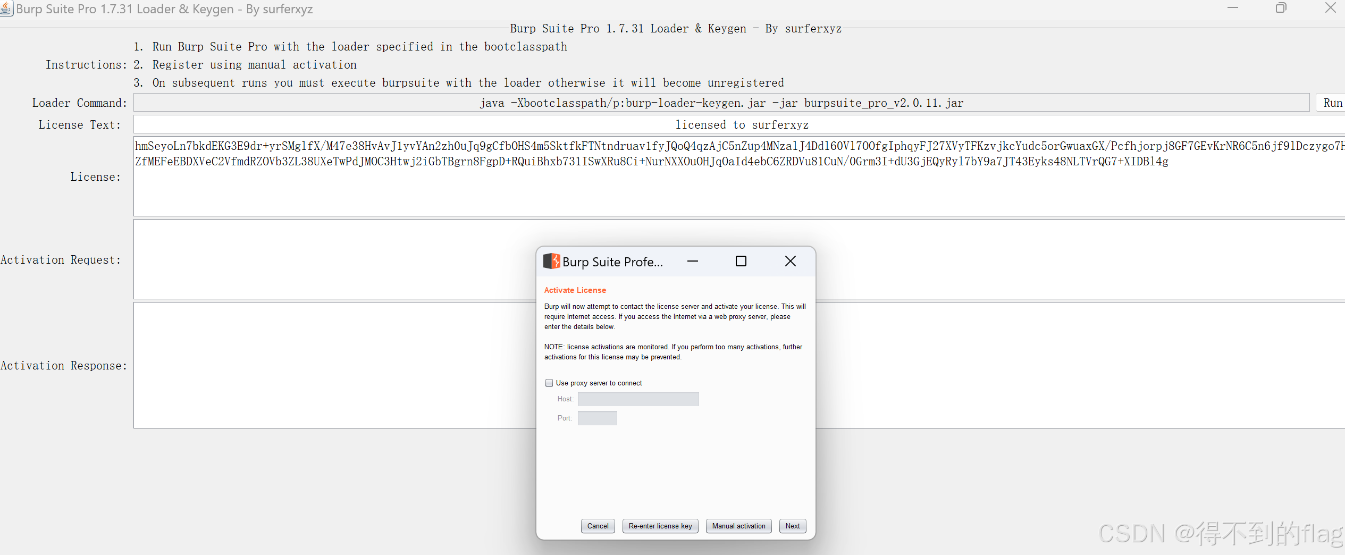Click the Loader Command text field
This screenshot has height=555, width=1345.
point(721,103)
